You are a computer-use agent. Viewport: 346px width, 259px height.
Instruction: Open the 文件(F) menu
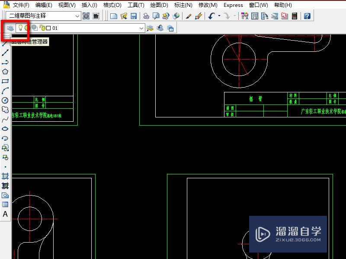[x=21, y=5]
